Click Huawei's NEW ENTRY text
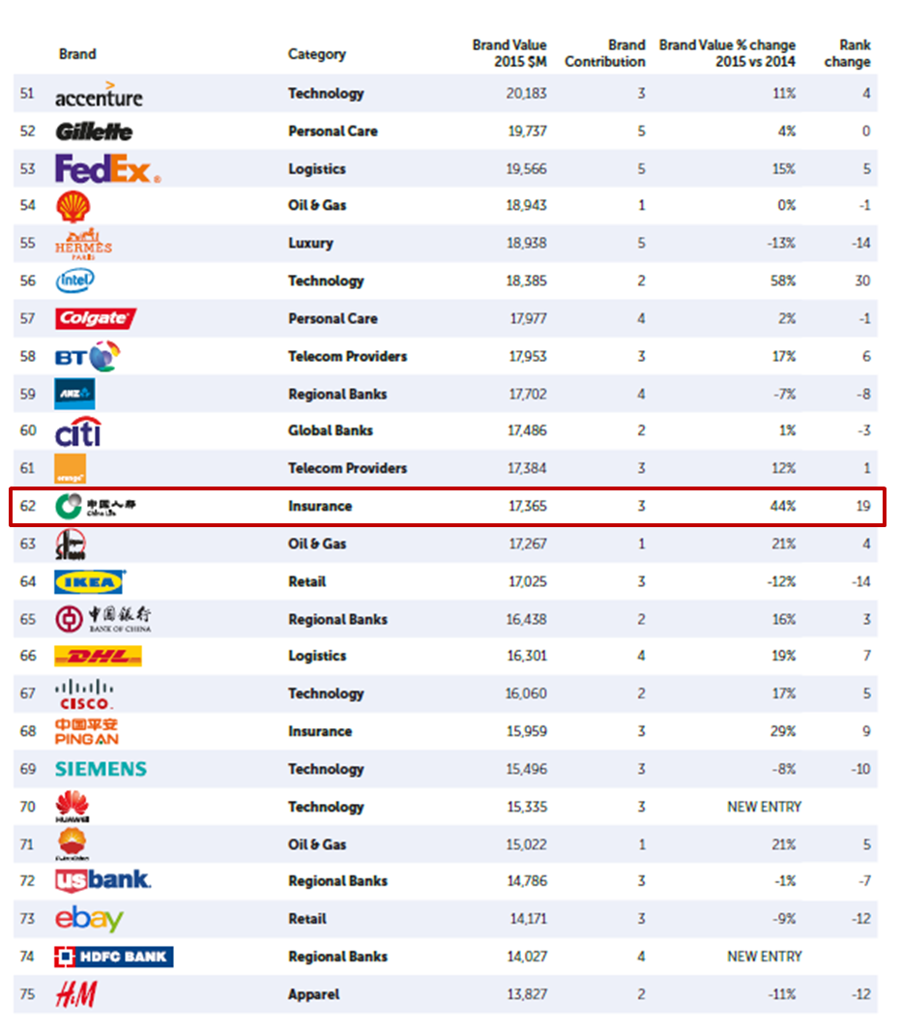 764,807
